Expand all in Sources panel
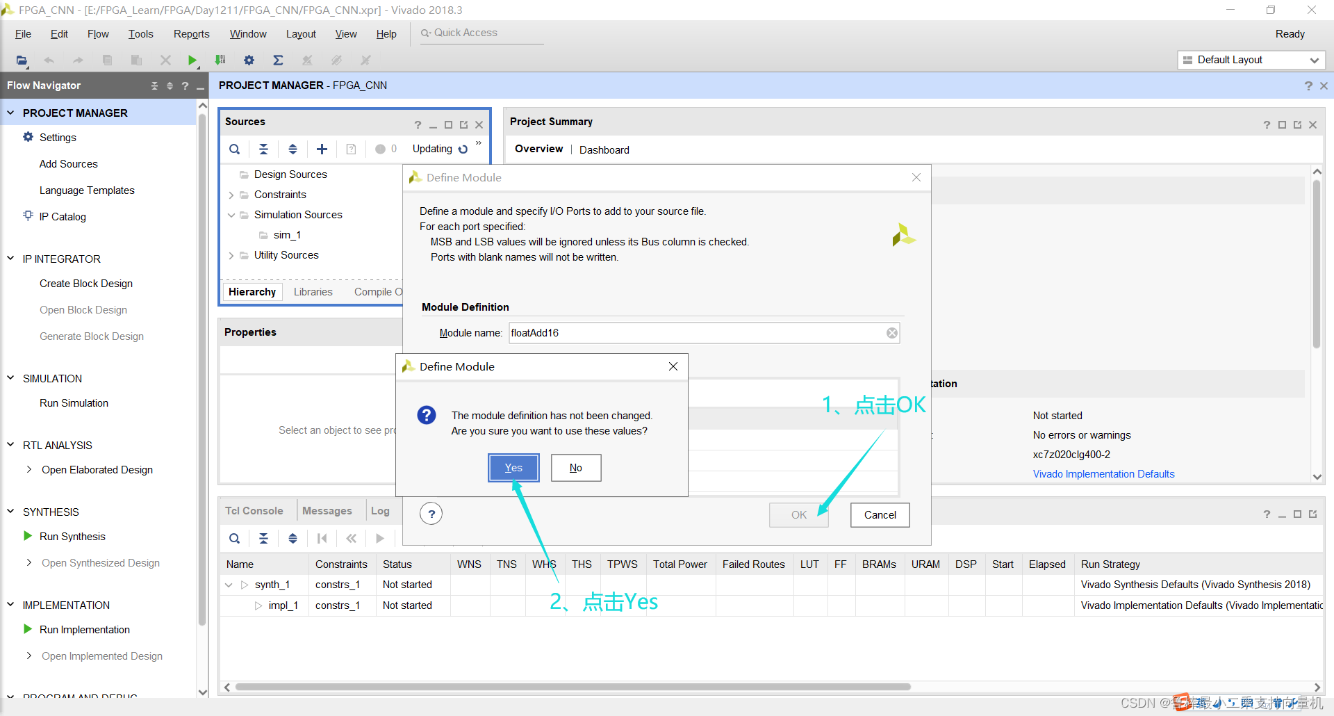This screenshot has width=1334, height=716. point(293,149)
